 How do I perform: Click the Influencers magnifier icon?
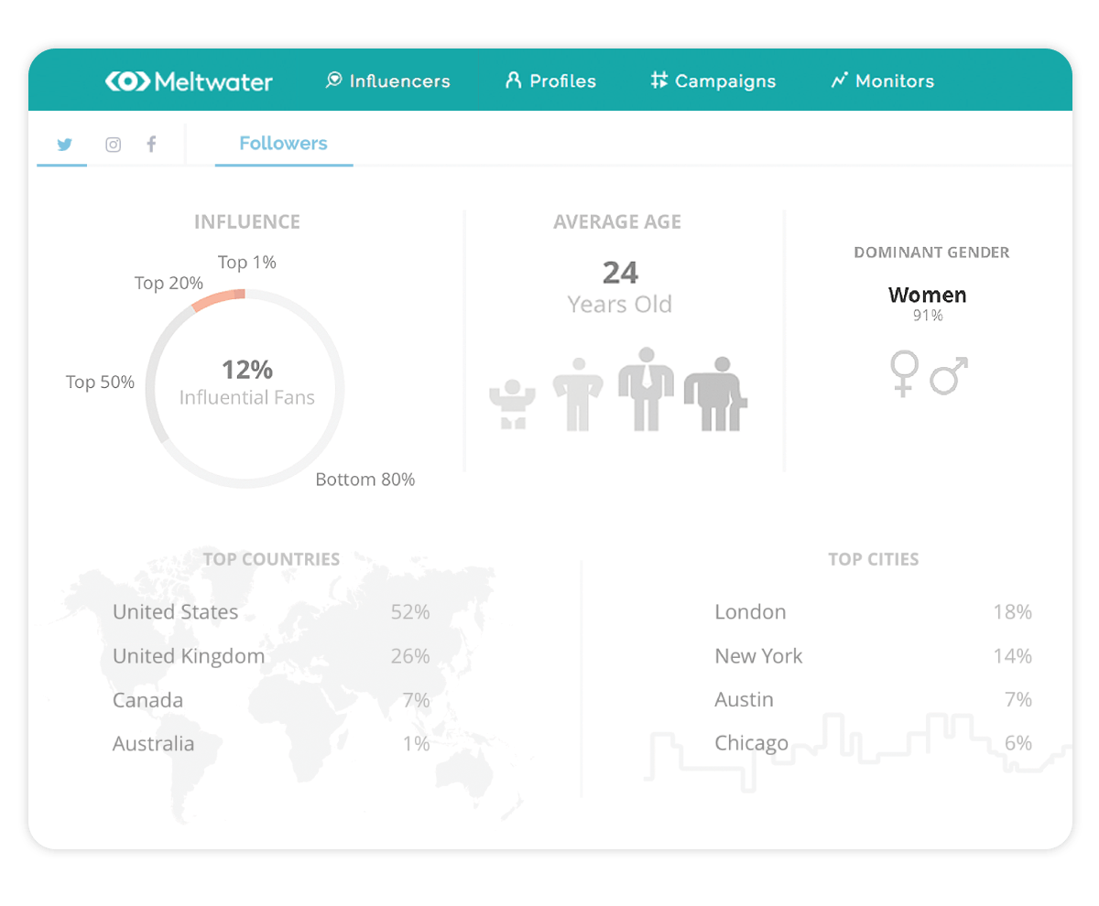333,81
